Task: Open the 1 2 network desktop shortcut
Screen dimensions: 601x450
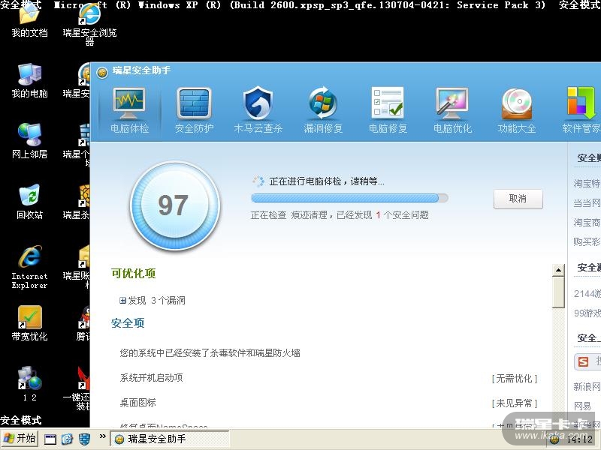Action: coord(29,384)
